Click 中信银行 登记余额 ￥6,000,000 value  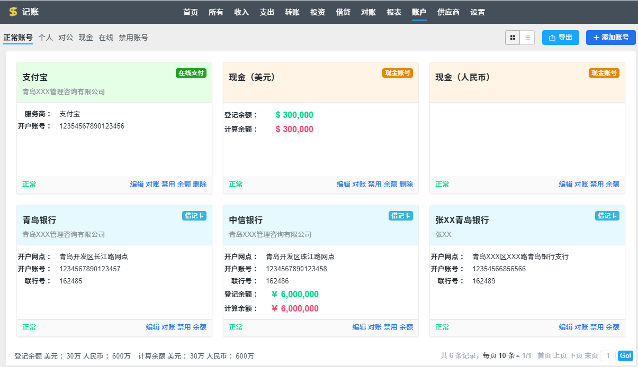click(x=295, y=295)
